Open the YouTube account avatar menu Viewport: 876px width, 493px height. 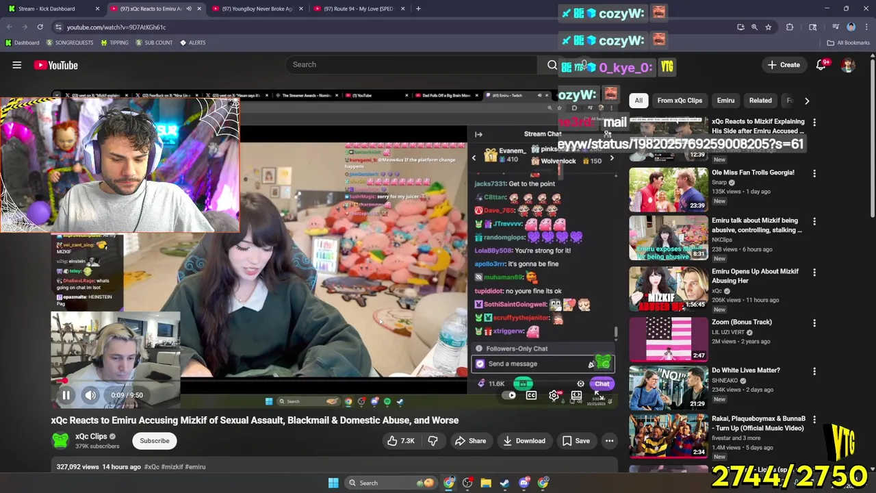pos(848,65)
